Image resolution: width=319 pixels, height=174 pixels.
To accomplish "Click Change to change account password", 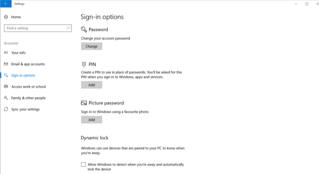I will 91,46.
